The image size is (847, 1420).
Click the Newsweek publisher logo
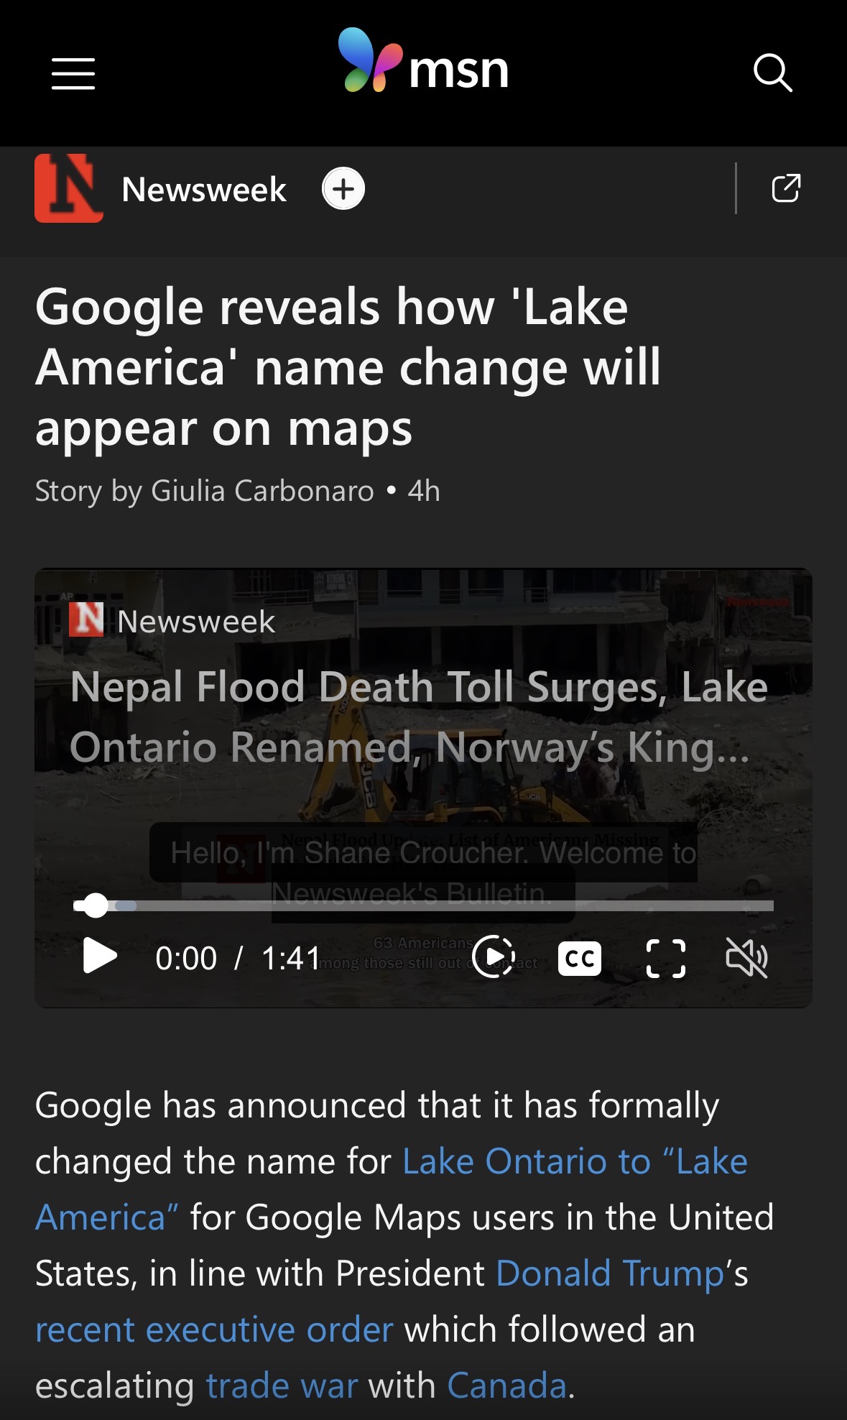[69, 188]
